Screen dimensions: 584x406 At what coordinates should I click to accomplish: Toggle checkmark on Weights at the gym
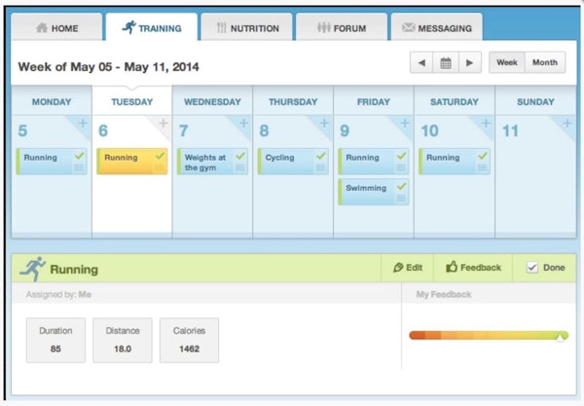tap(239, 156)
